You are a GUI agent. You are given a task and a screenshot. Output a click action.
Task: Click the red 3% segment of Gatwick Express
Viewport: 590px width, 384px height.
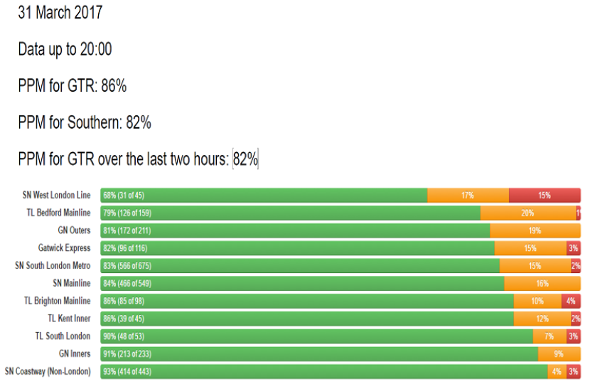(573, 248)
